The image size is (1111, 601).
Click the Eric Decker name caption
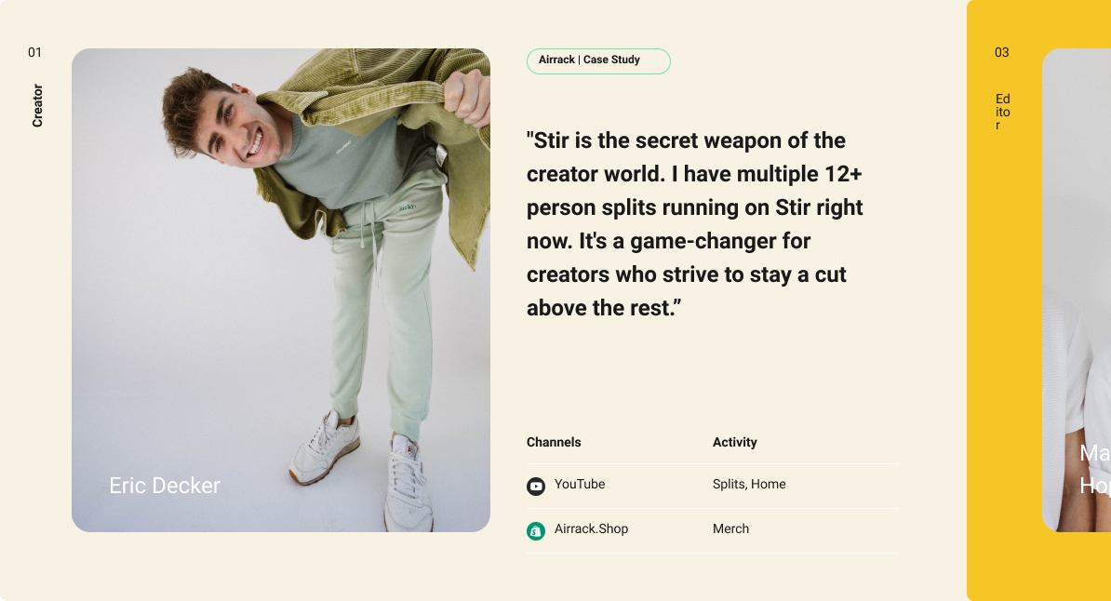point(165,486)
